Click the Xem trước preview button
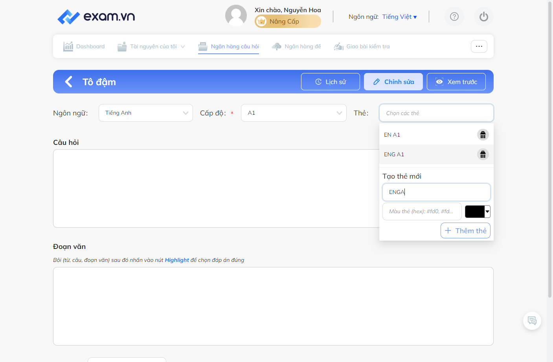The width and height of the screenshot is (553, 362). pos(456,82)
